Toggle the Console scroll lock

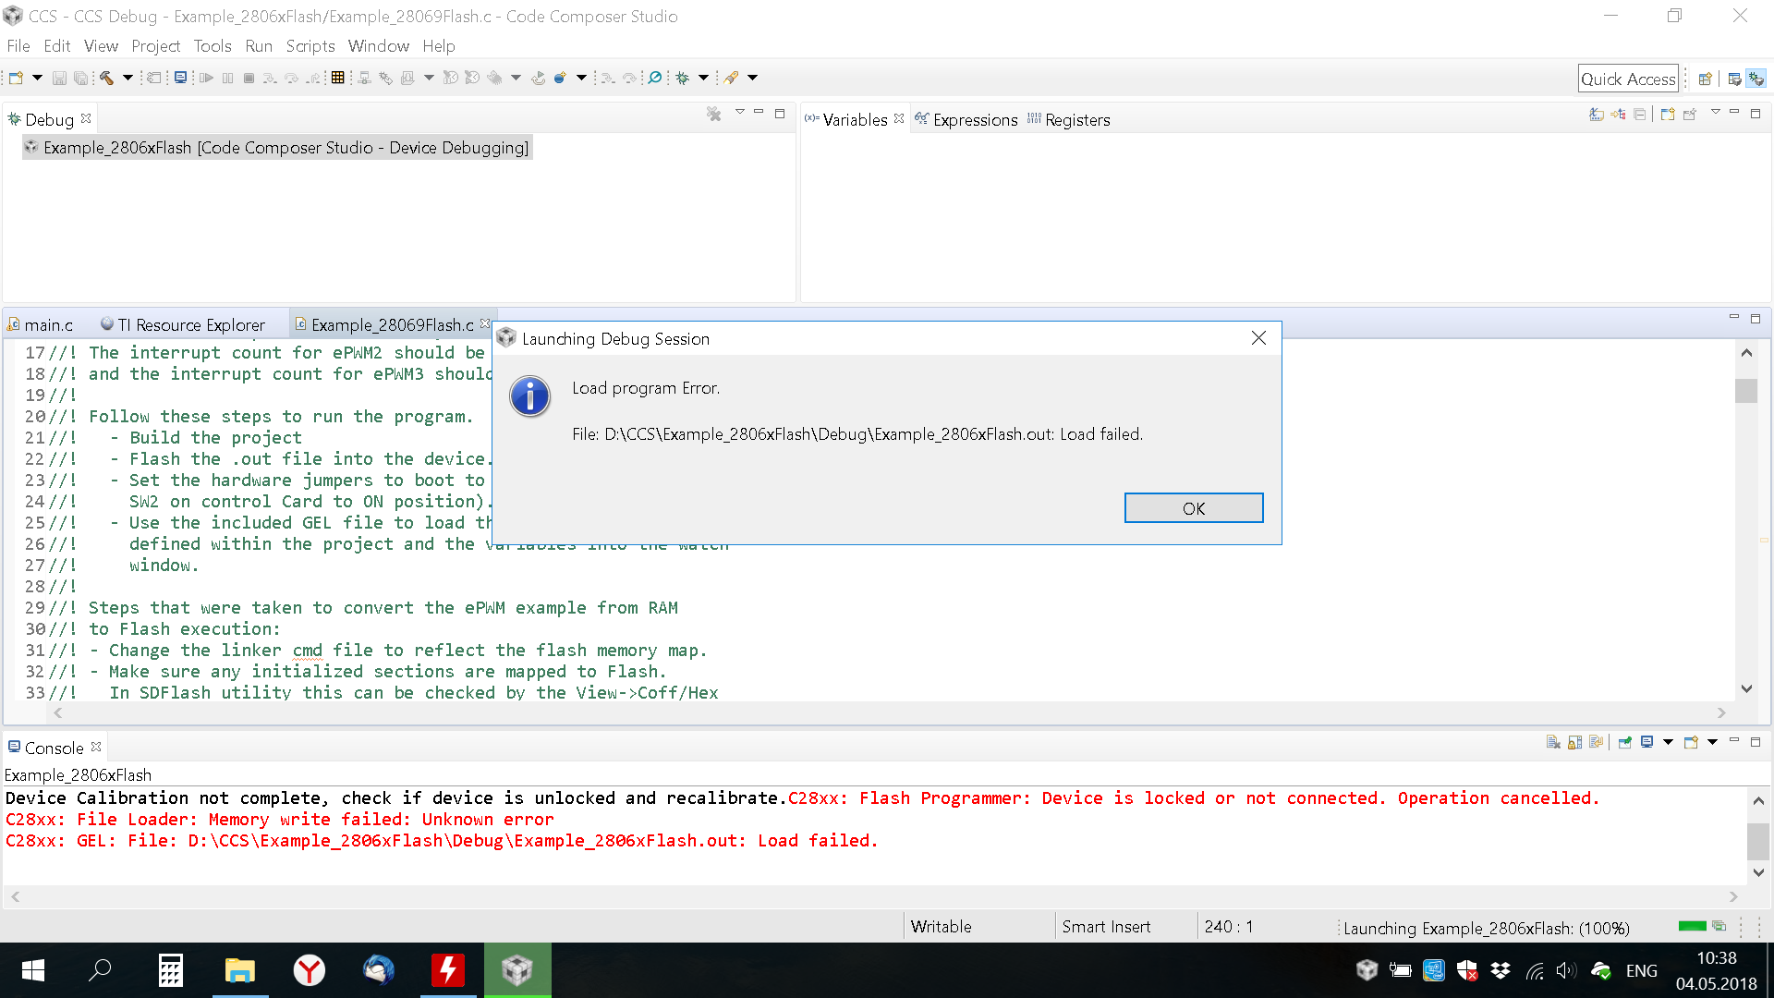click(1574, 743)
